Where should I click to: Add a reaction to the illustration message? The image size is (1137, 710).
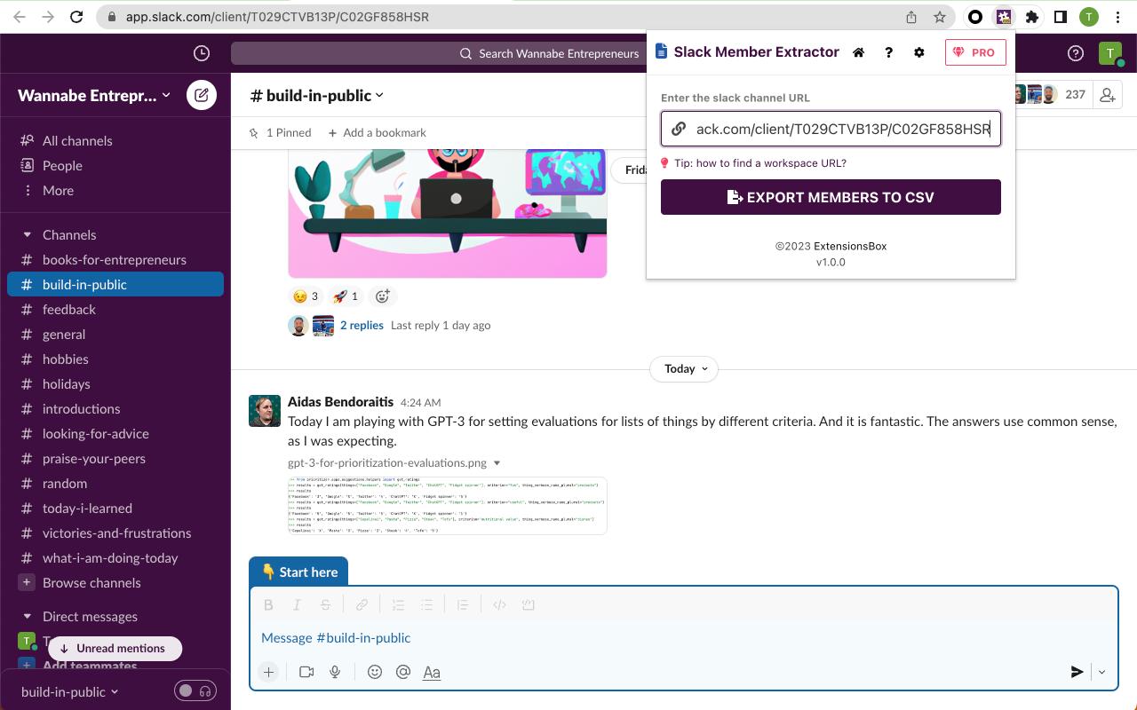(382, 296)
